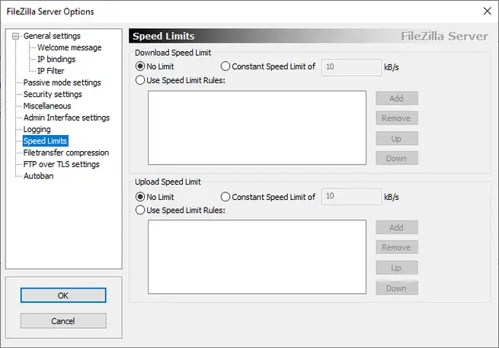This screenshot has height=348, width=499.
Task: Open Welcome message settings
Action: point(69,47)
